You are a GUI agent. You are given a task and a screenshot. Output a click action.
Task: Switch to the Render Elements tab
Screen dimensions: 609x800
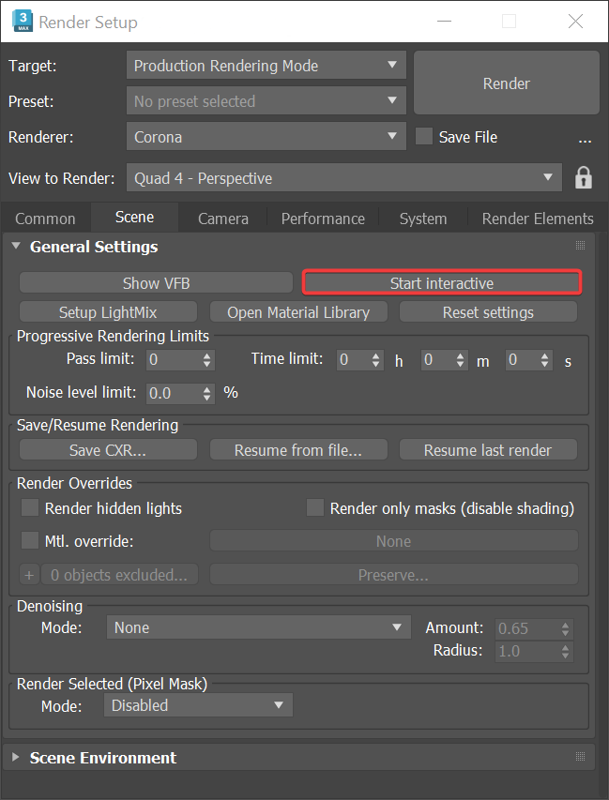pyautogui.click(x=538, y=219)
